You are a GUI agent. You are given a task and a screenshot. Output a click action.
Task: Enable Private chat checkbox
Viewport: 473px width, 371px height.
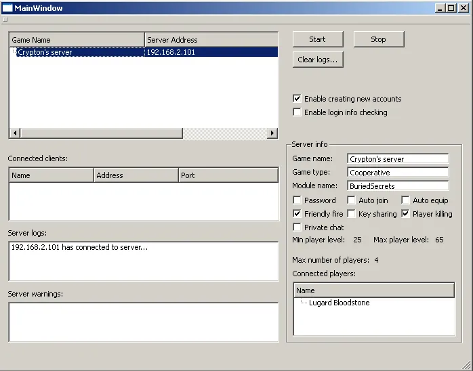click(297, 227)
